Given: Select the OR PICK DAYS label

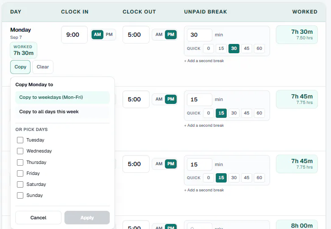Looking at the screenshot, I should (x=31, y=129).
